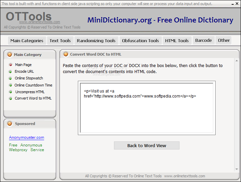Open the Randomizing Tools menu
Viewport: 241px width, 182px height.
pos(96,41)
